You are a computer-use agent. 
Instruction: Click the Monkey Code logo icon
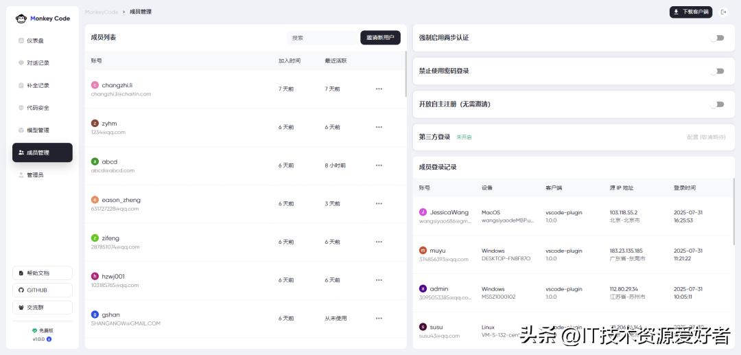point(21,19)
